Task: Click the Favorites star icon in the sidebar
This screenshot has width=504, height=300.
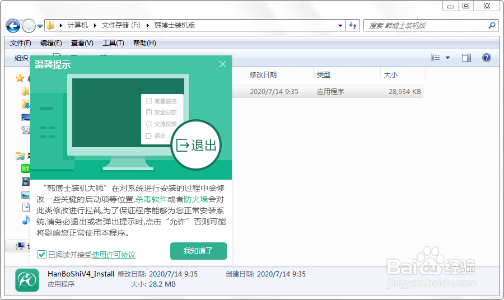Action: (20, 78)
